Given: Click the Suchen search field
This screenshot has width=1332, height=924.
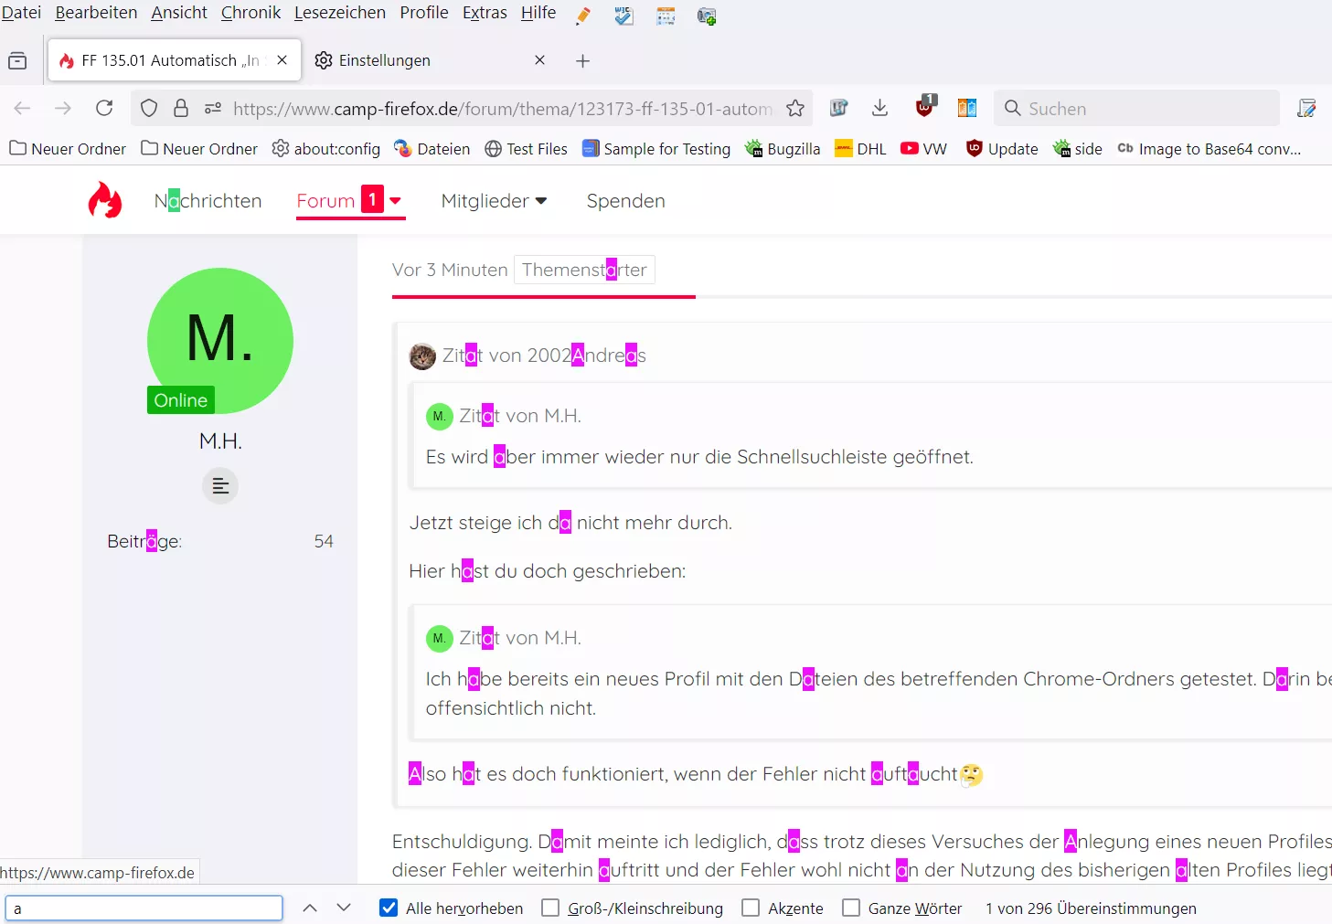Looking at the screenshot, I should click(x=1136, y=108).
